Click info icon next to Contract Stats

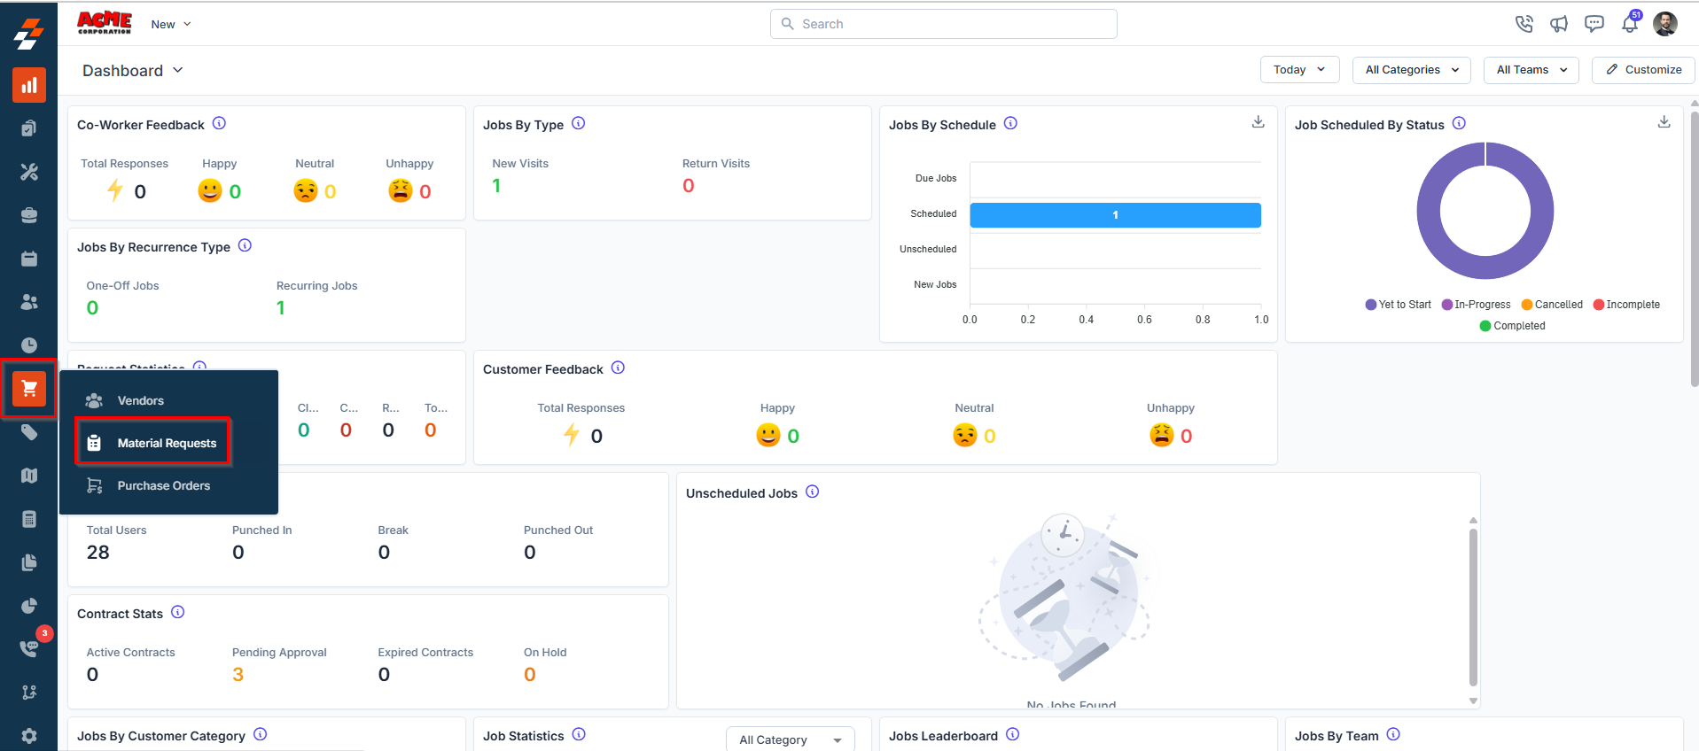point(177,612)
